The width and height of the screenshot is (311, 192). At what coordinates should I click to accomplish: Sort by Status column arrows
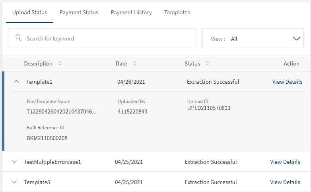[x=208, y=63]
